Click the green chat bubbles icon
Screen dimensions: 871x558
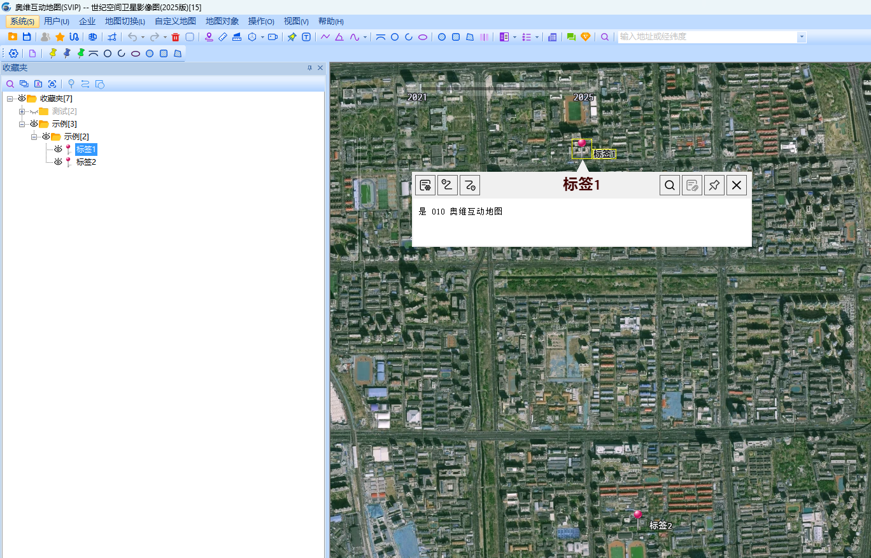point(571,37)
